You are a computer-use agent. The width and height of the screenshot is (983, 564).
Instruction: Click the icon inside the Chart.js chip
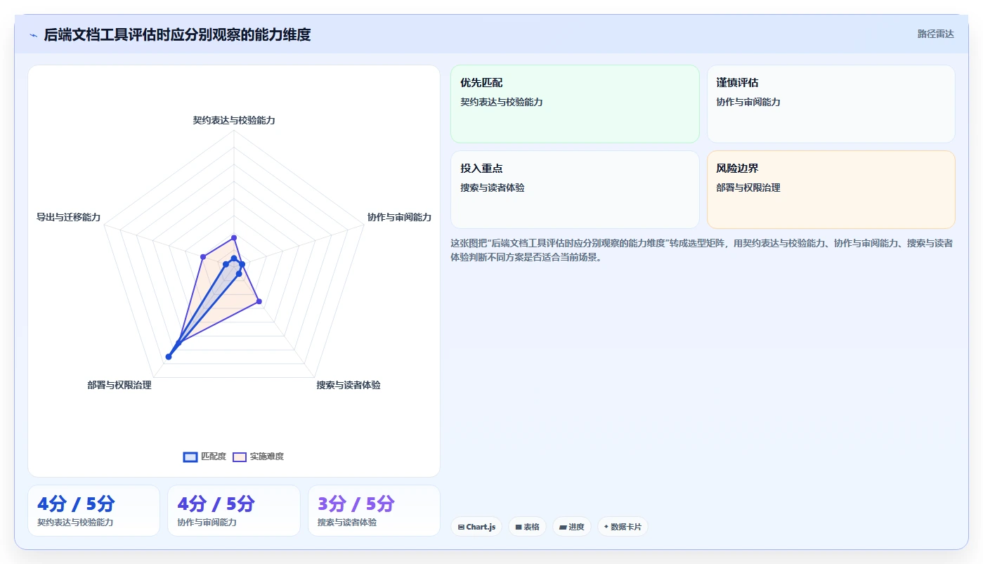[x=461, y=527]
